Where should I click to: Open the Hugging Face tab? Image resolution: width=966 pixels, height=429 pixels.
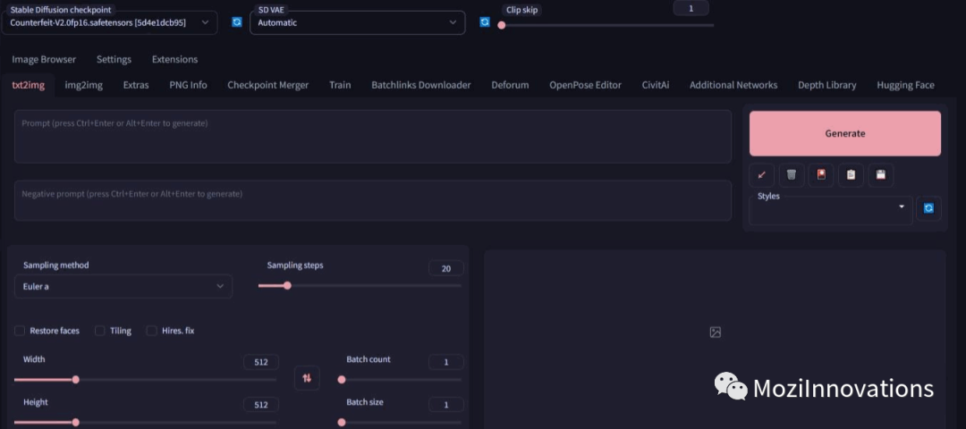pyautogui.click(x=905, y=85)
